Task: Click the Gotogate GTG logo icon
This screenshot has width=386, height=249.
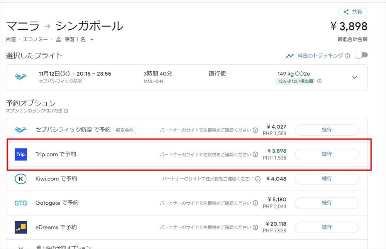Action: click(x=21, y=203)
